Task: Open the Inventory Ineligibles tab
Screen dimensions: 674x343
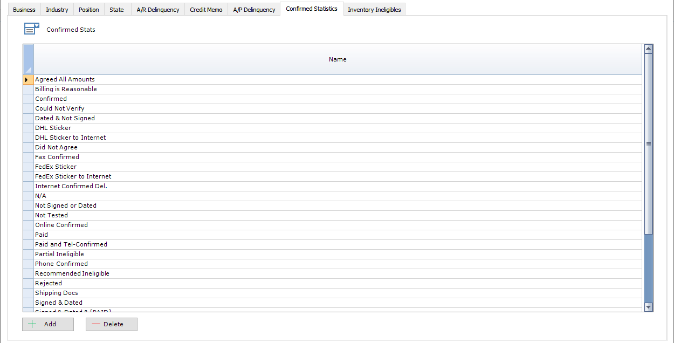Action: (x=374, y=9)
